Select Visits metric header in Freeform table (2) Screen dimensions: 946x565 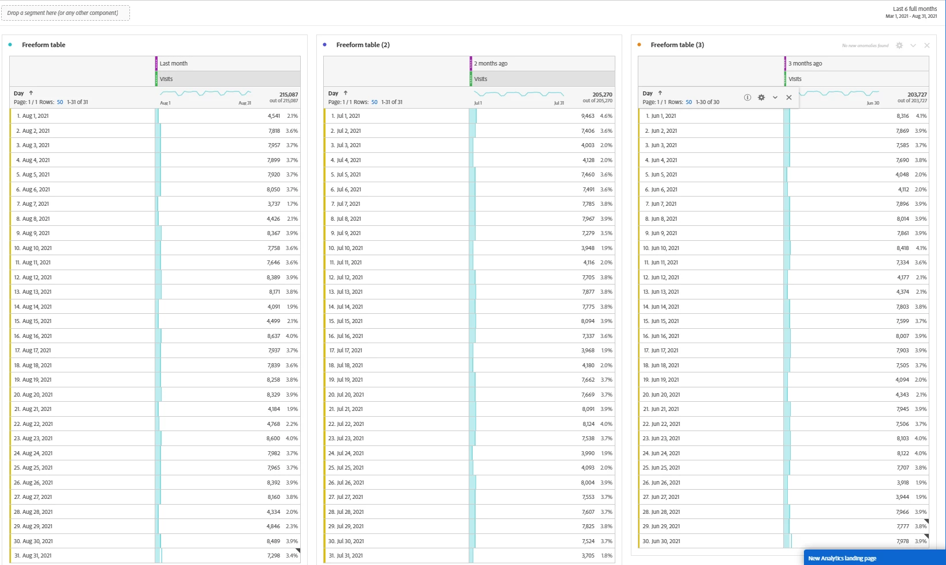click(543, 79)
